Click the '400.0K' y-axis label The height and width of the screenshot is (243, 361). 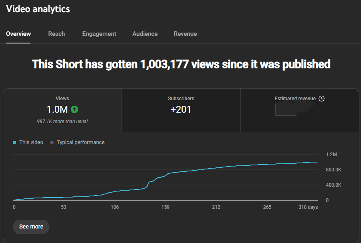(334, 185)
